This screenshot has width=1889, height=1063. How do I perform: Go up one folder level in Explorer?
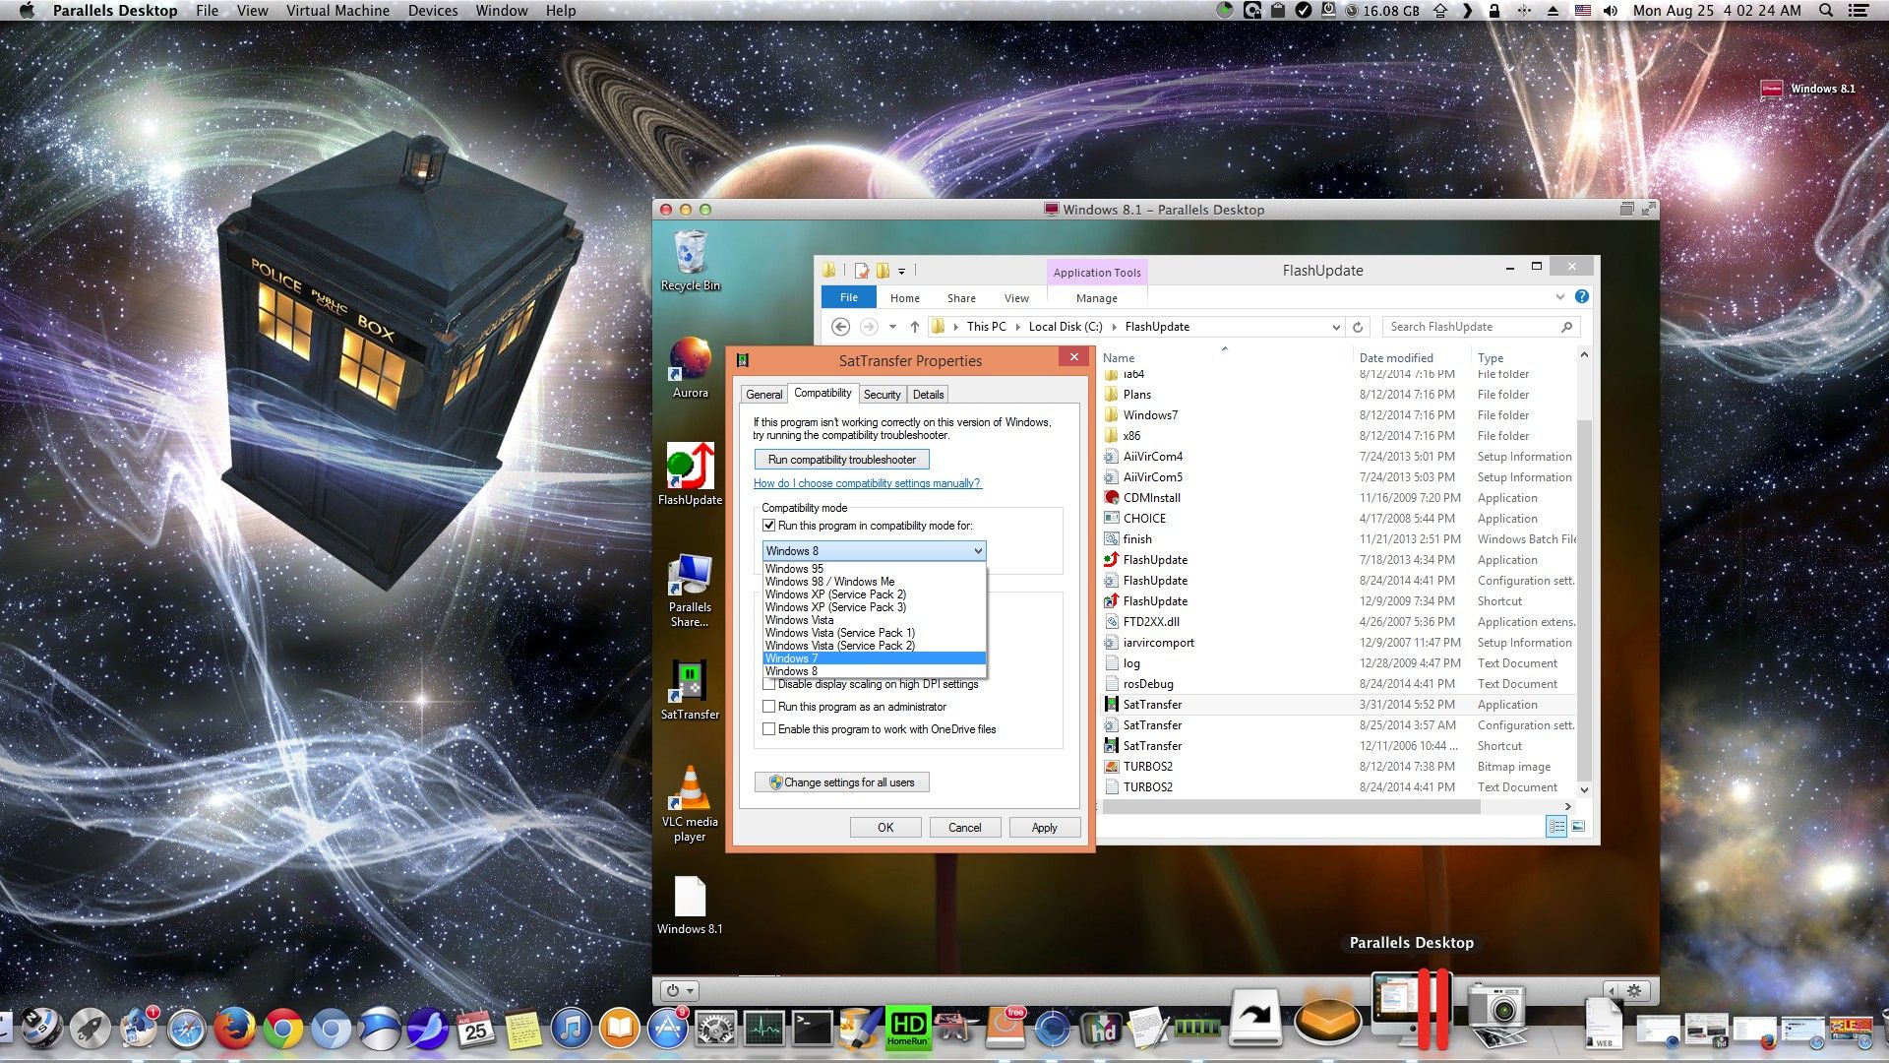(914, 327)
